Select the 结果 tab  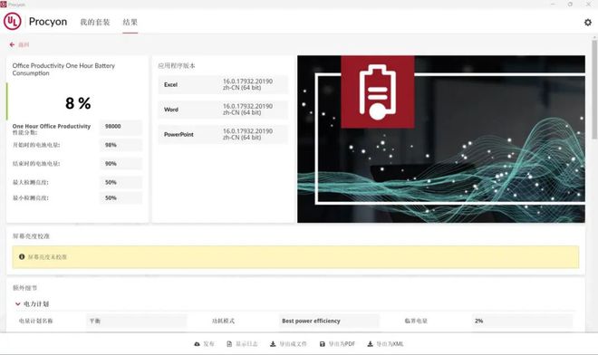pos(130,22)
